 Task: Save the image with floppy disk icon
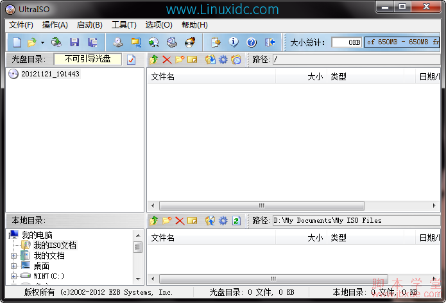coord(74,42)
